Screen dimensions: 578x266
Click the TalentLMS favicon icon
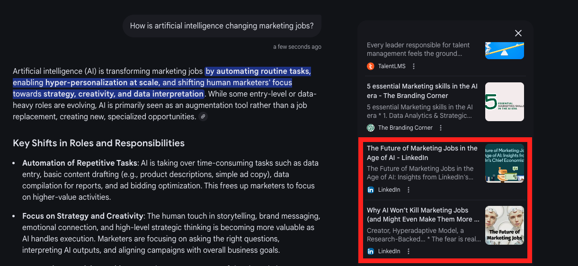[371, 66]
